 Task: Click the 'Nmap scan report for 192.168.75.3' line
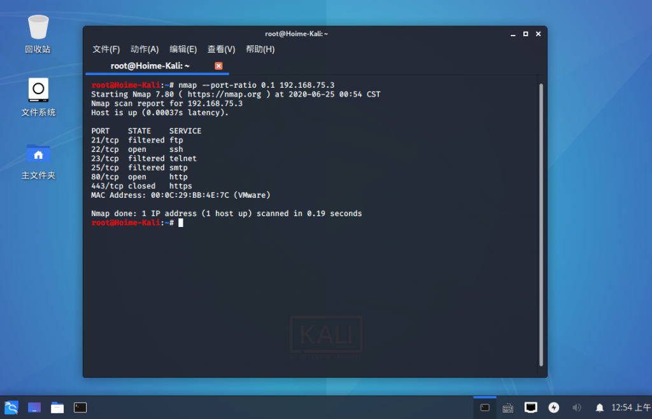[x=167, y=104]
